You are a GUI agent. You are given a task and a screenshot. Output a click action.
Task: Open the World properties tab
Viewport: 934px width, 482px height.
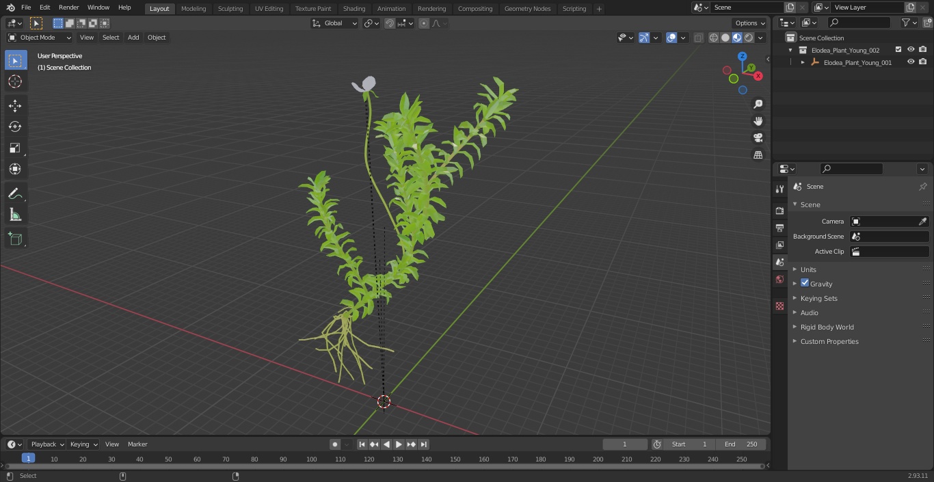[779, 280]
